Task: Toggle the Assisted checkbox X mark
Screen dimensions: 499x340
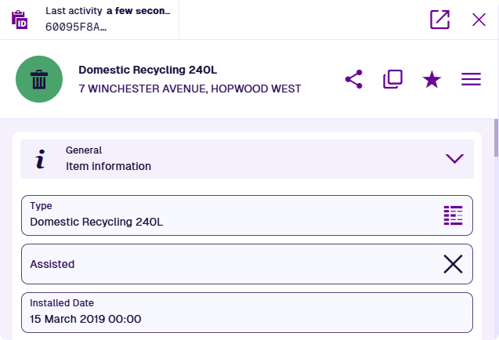Action: [453, 264]
